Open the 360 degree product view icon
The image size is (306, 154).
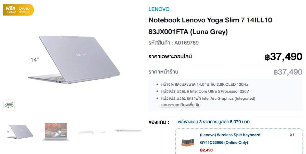[x=9, y=105]
